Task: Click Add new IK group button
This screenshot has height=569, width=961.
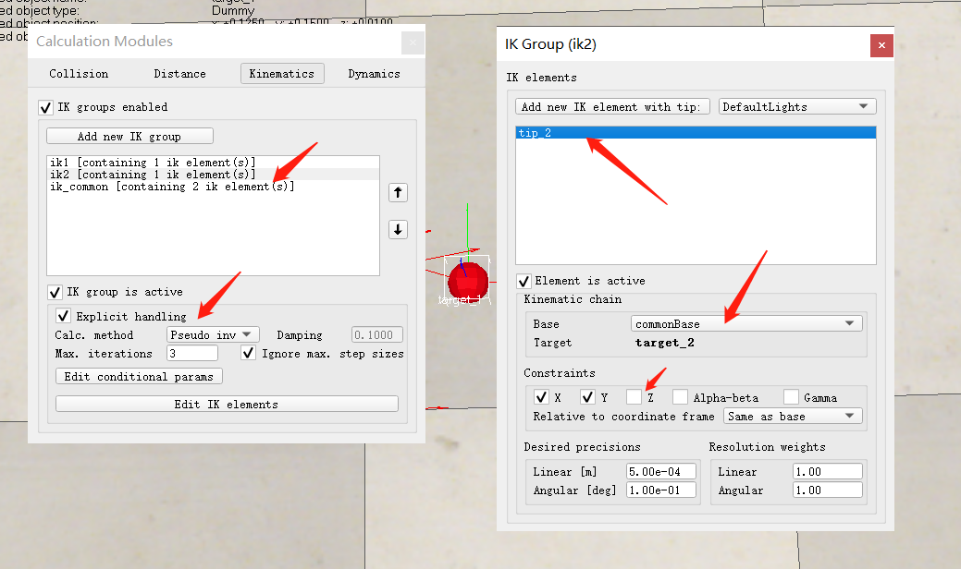Action: pyautogui.click(x=129, y=136)
